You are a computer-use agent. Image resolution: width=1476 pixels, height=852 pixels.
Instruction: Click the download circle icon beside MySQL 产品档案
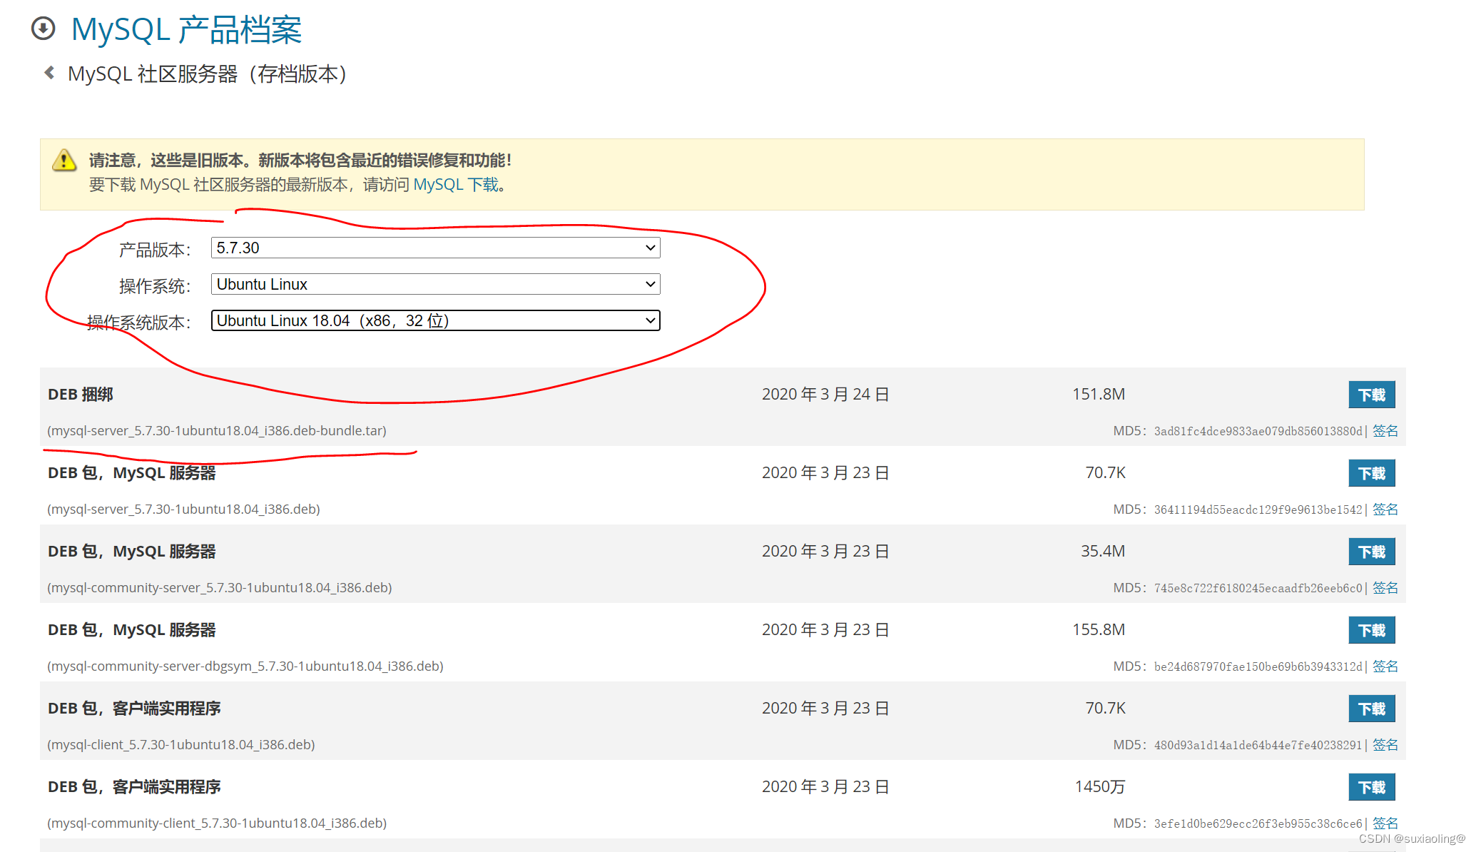click(x=44, y=29)
